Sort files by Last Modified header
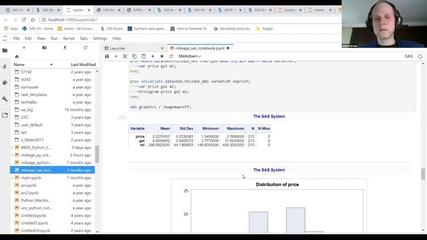Image resolution: width=427 pixels, height=240 pixels. 83,65
